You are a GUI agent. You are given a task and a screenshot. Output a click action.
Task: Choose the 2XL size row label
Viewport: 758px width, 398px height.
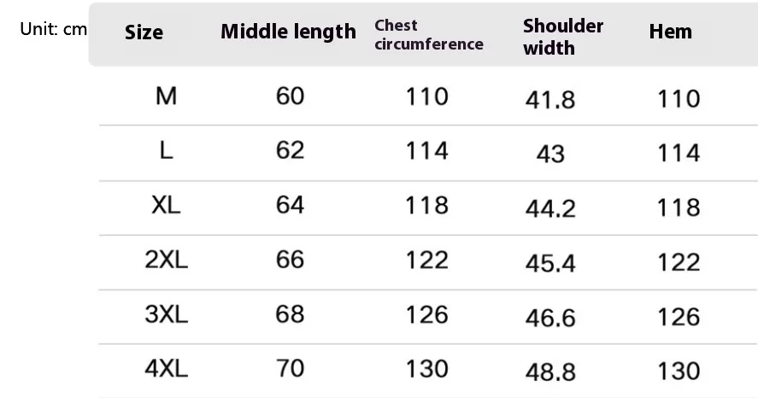166,260
